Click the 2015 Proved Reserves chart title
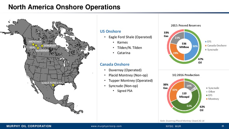This screenshot has width=229, height=129. [186, 26]
